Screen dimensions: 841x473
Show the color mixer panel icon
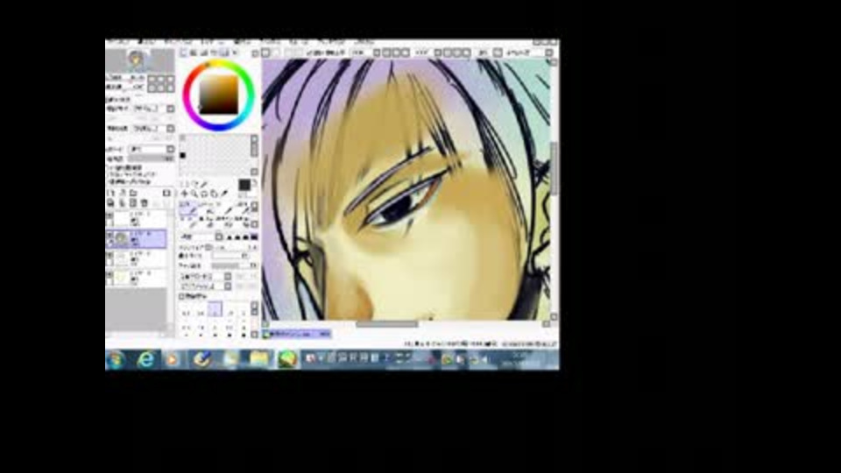point(214,53)
